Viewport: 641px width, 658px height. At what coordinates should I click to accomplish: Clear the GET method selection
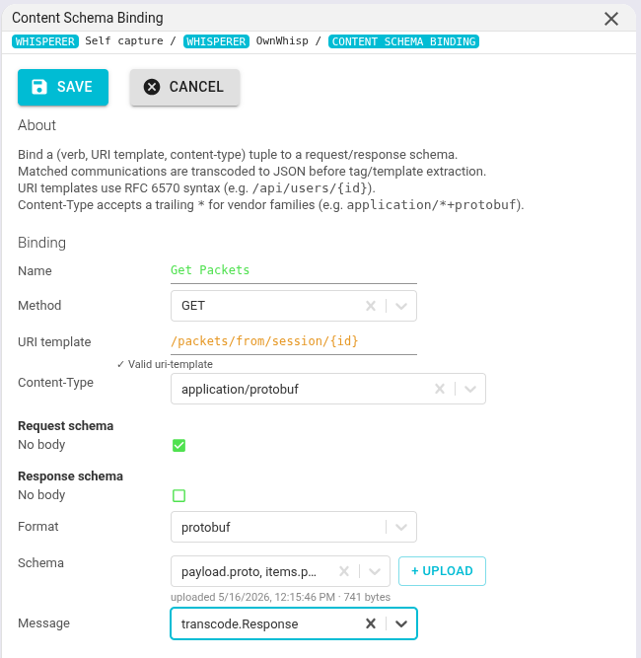371,306
